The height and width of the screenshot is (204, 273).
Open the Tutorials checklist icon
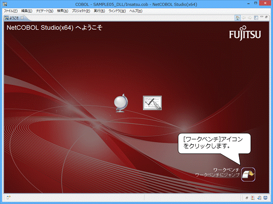click(x=152, y=103)
